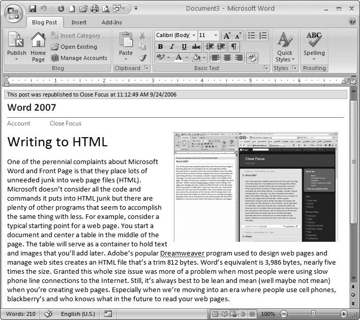Click Save in Quick Access Toolbar
Viewport: 360px width, 320px height.
[33, 9]
